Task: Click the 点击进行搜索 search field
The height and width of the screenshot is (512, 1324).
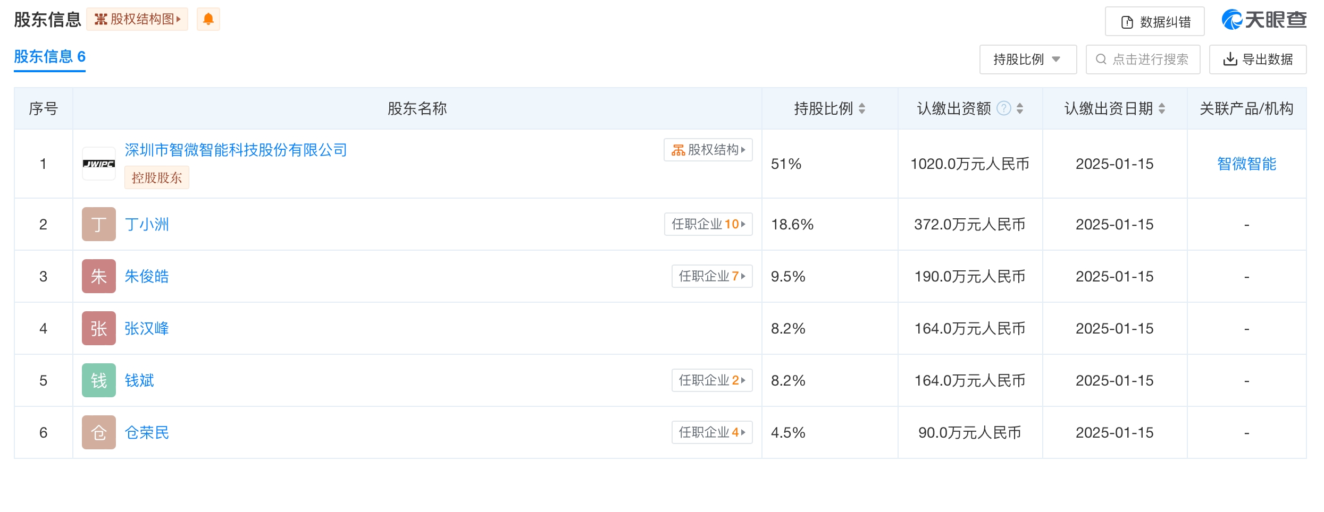Action: pos(1143,59)
